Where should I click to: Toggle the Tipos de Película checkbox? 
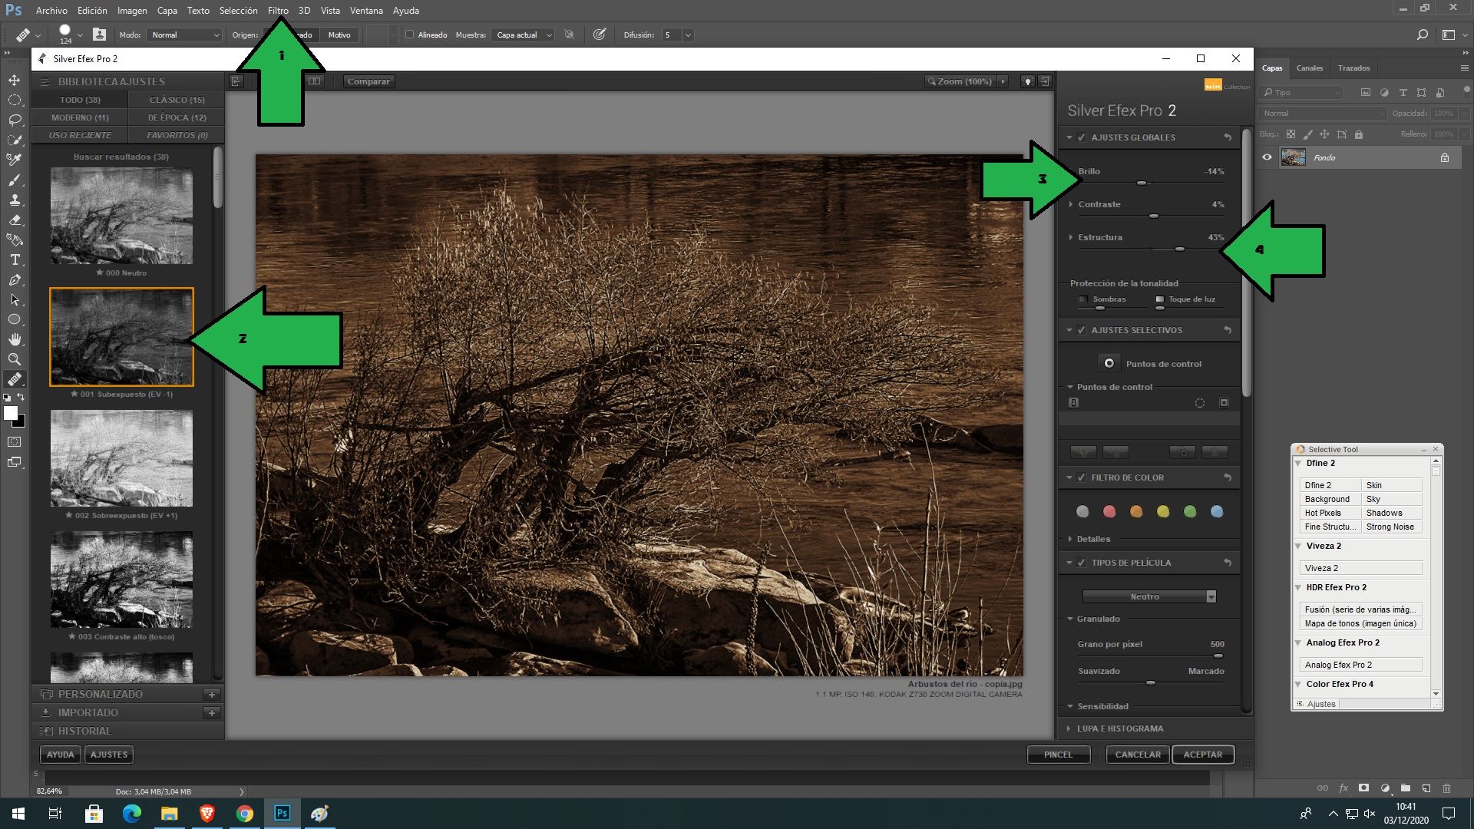[x=1081, y=563]
